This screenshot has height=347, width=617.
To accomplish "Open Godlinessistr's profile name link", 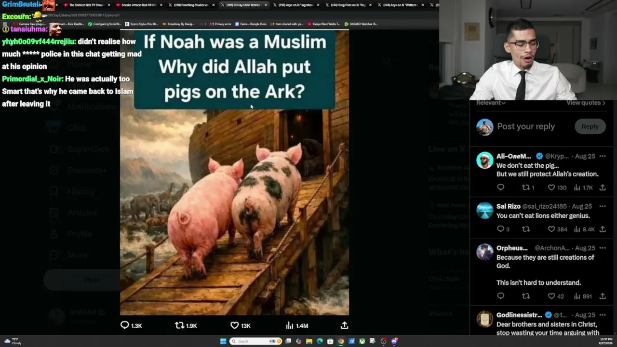I will 519,315.
